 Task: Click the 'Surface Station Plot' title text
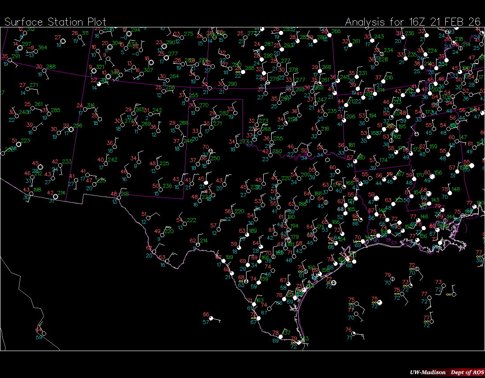tap(55, 22)
